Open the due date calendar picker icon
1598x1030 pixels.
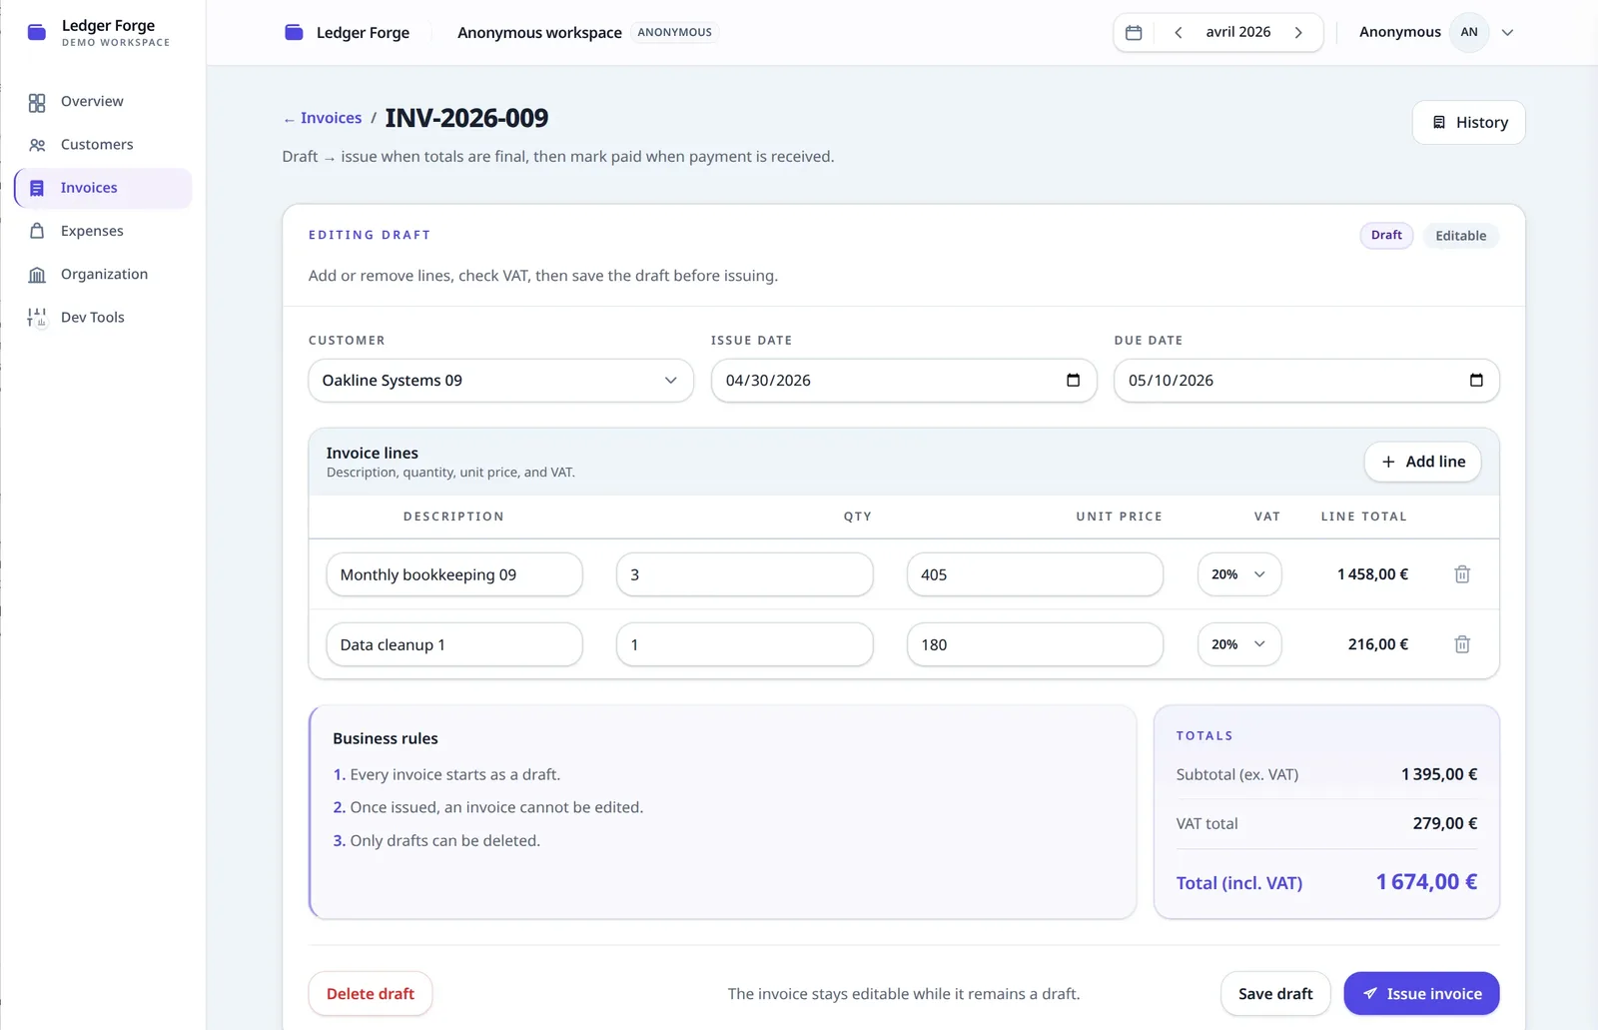pyautogui.click(x=1476, y=381)
